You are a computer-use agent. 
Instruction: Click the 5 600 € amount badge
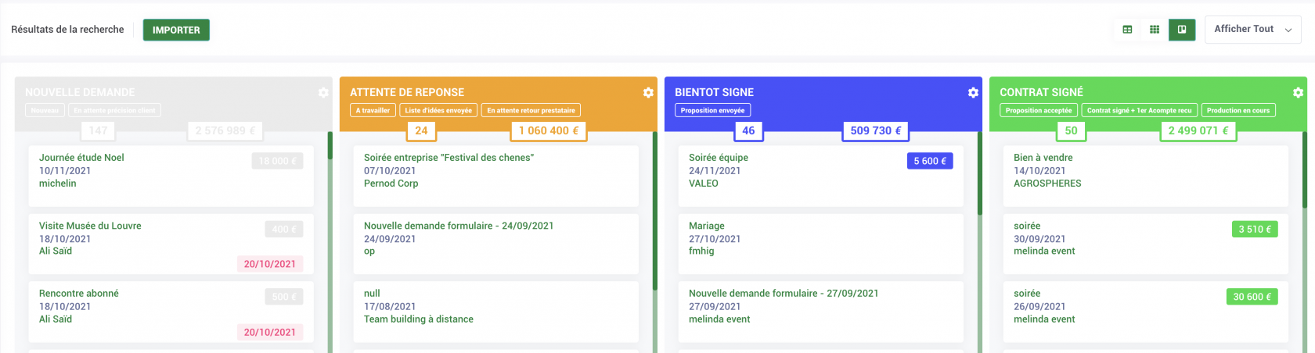pyautogui.click(x=930, y=162)
